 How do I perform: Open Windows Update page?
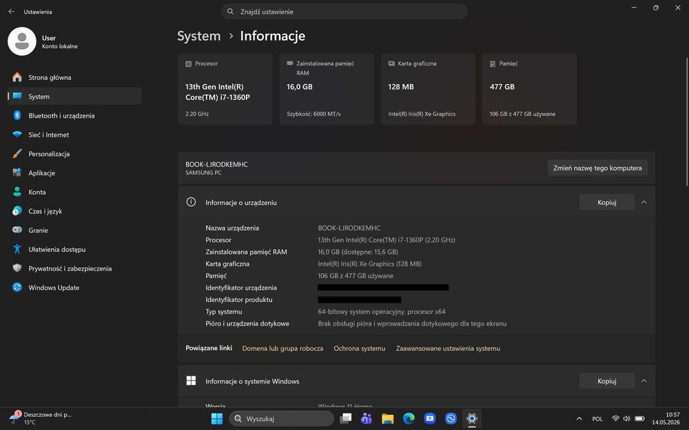point(74,288)
